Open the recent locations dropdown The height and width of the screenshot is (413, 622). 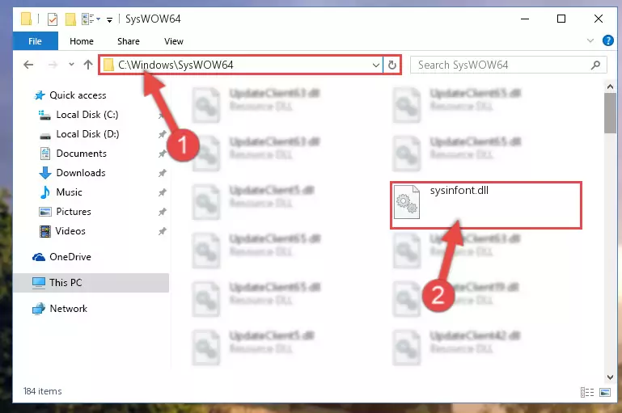(71, 64)
